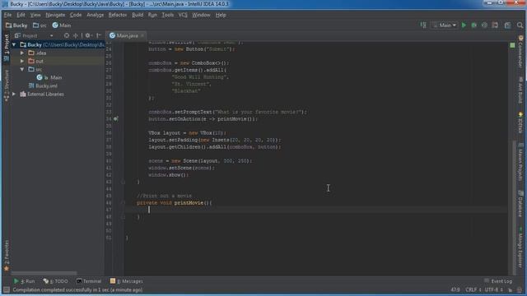Toggle the Commander tool window on right
The height and width of the screenshot is (296, 527).
[x=520, y=51]
